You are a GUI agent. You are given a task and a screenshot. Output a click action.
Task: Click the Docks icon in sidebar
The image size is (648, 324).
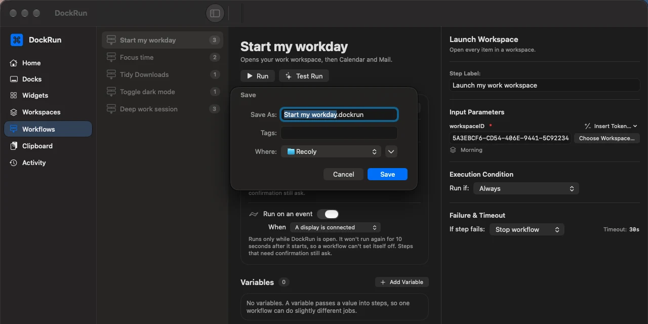(14, 79)
